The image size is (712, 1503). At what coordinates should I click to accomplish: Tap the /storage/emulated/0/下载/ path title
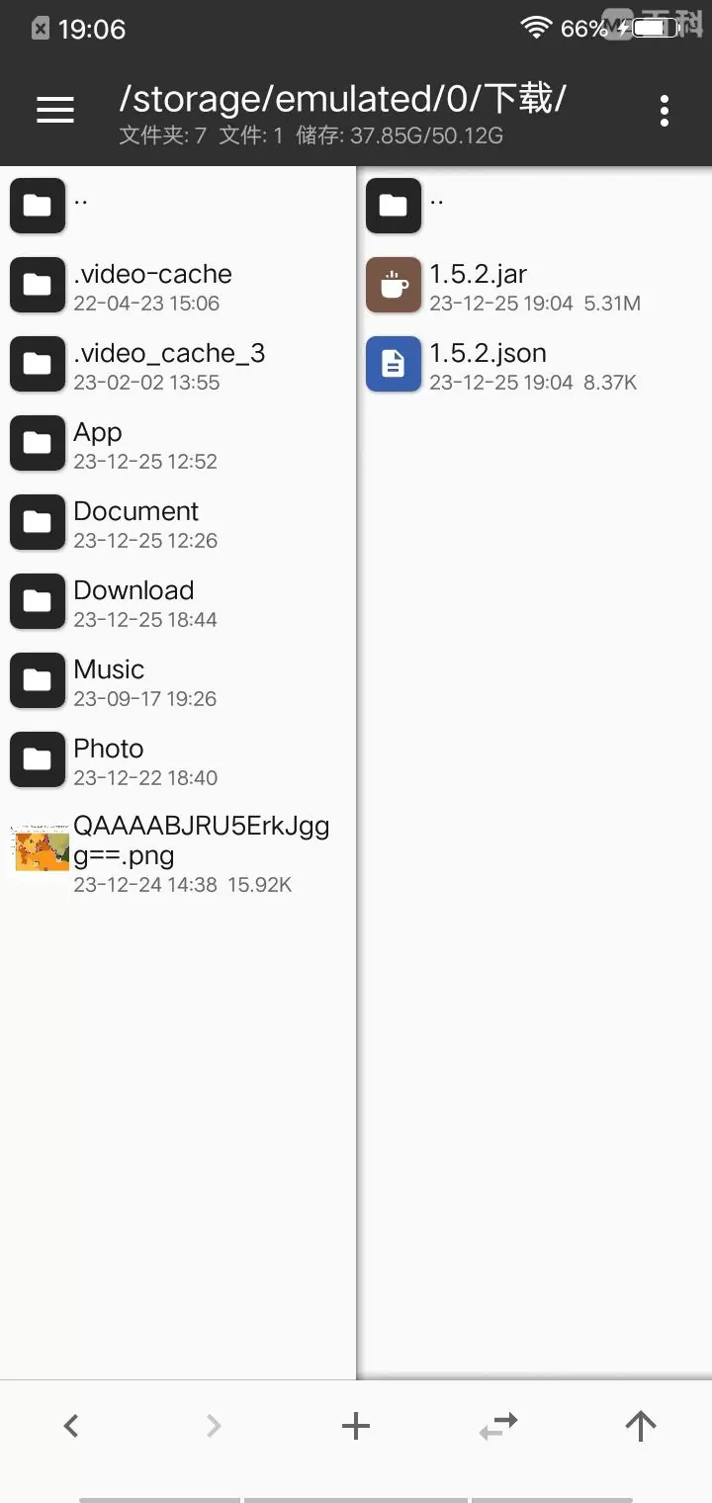(342, 99)
